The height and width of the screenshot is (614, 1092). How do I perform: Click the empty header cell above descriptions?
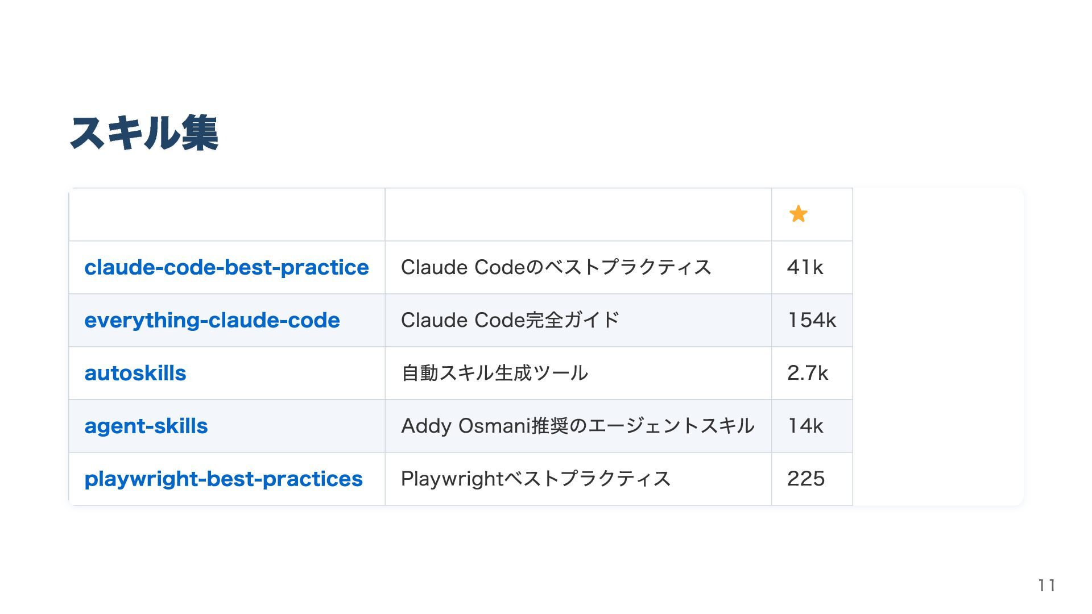point(578,214)
